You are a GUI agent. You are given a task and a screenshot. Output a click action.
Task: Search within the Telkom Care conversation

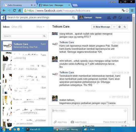point(125,27)
